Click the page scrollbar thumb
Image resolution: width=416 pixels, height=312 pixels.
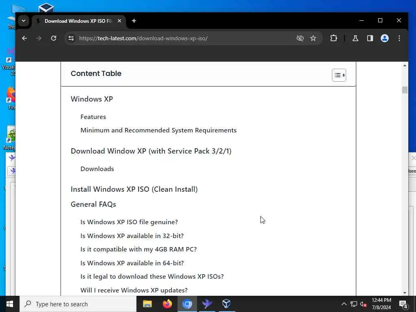coord(405,90)
